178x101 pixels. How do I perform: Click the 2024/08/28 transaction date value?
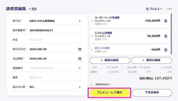click(38, 49)
